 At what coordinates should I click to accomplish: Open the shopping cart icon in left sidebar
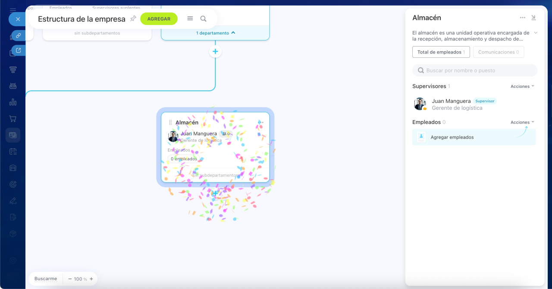pos(13,118)
